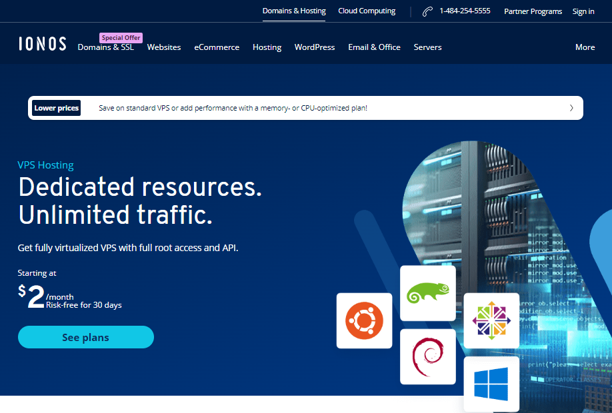Click the CentOS logo tile
This screenshot has height=413, width=612.
coord(491,320)
